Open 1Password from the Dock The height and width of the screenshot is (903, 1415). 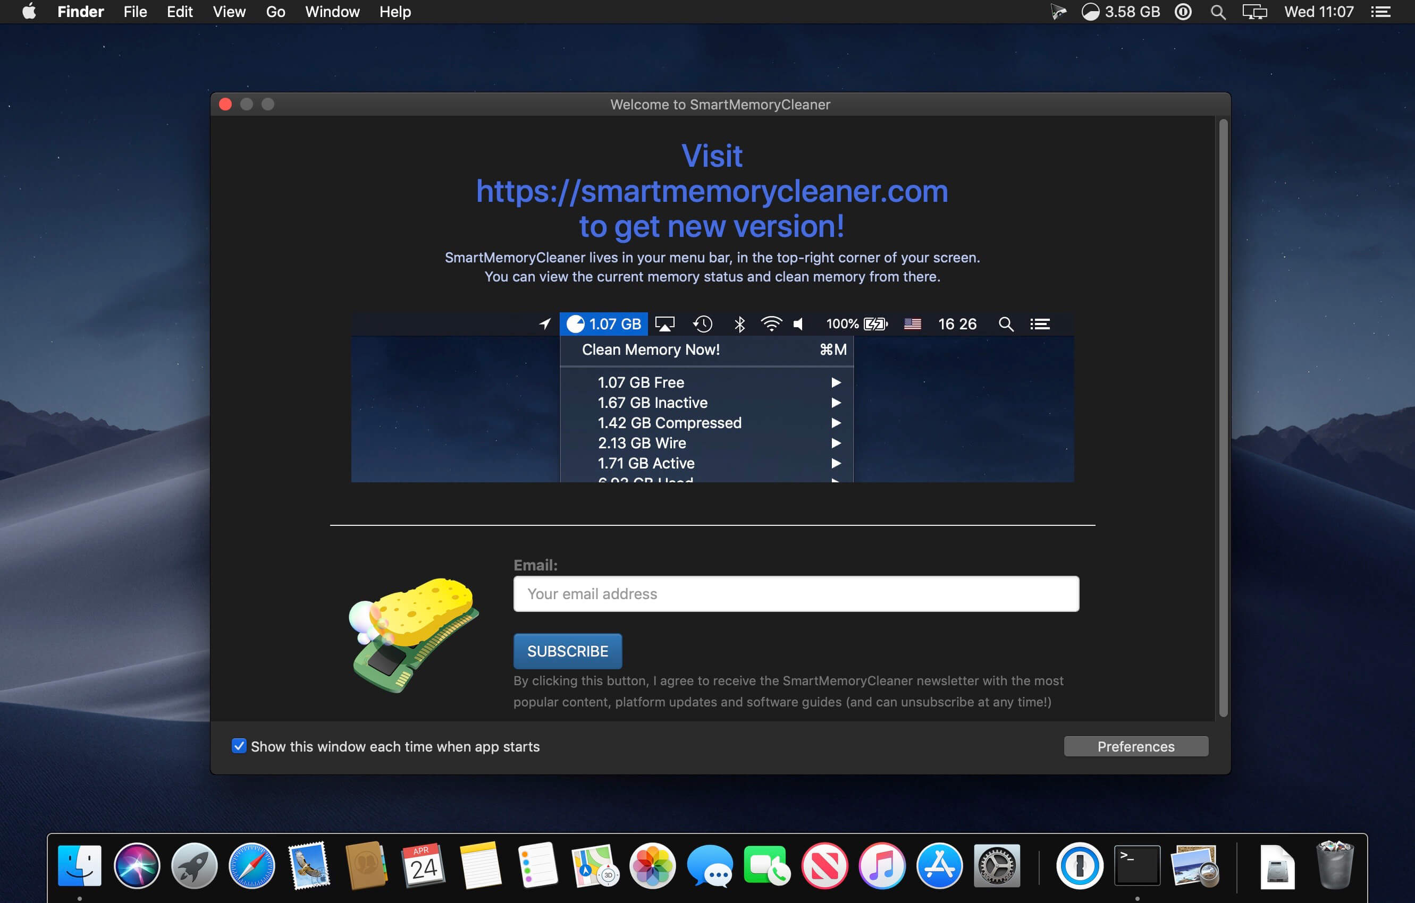1080,865
